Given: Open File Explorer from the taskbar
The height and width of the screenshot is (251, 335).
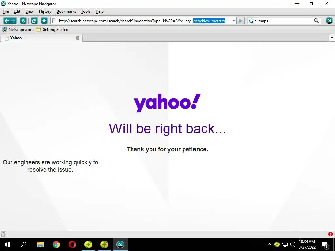Looking at the screenshot, I should point(40,244).
